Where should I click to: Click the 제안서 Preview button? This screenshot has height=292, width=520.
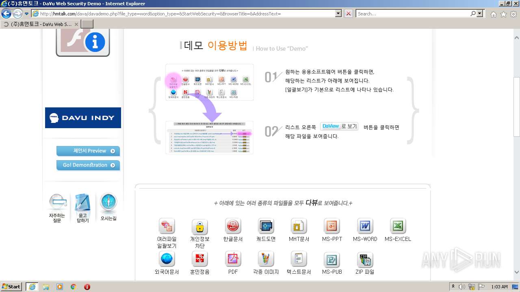[88, 151]
